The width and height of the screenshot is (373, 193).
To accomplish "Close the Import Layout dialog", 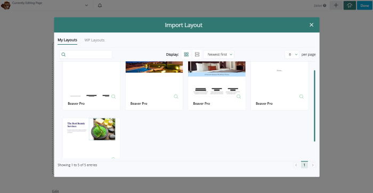I will coord(311,25).
